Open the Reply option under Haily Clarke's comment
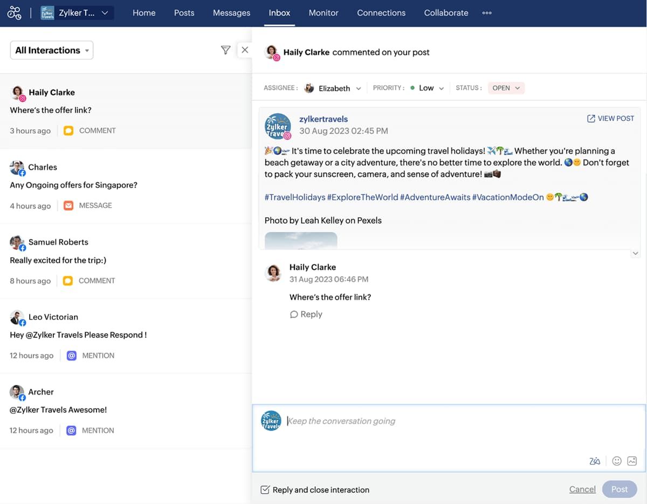The image size is (647, 504). pos(306,314)
